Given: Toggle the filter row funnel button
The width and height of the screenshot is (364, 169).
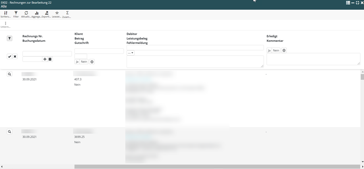Looking at the screenshot, I should coord(10,39).
